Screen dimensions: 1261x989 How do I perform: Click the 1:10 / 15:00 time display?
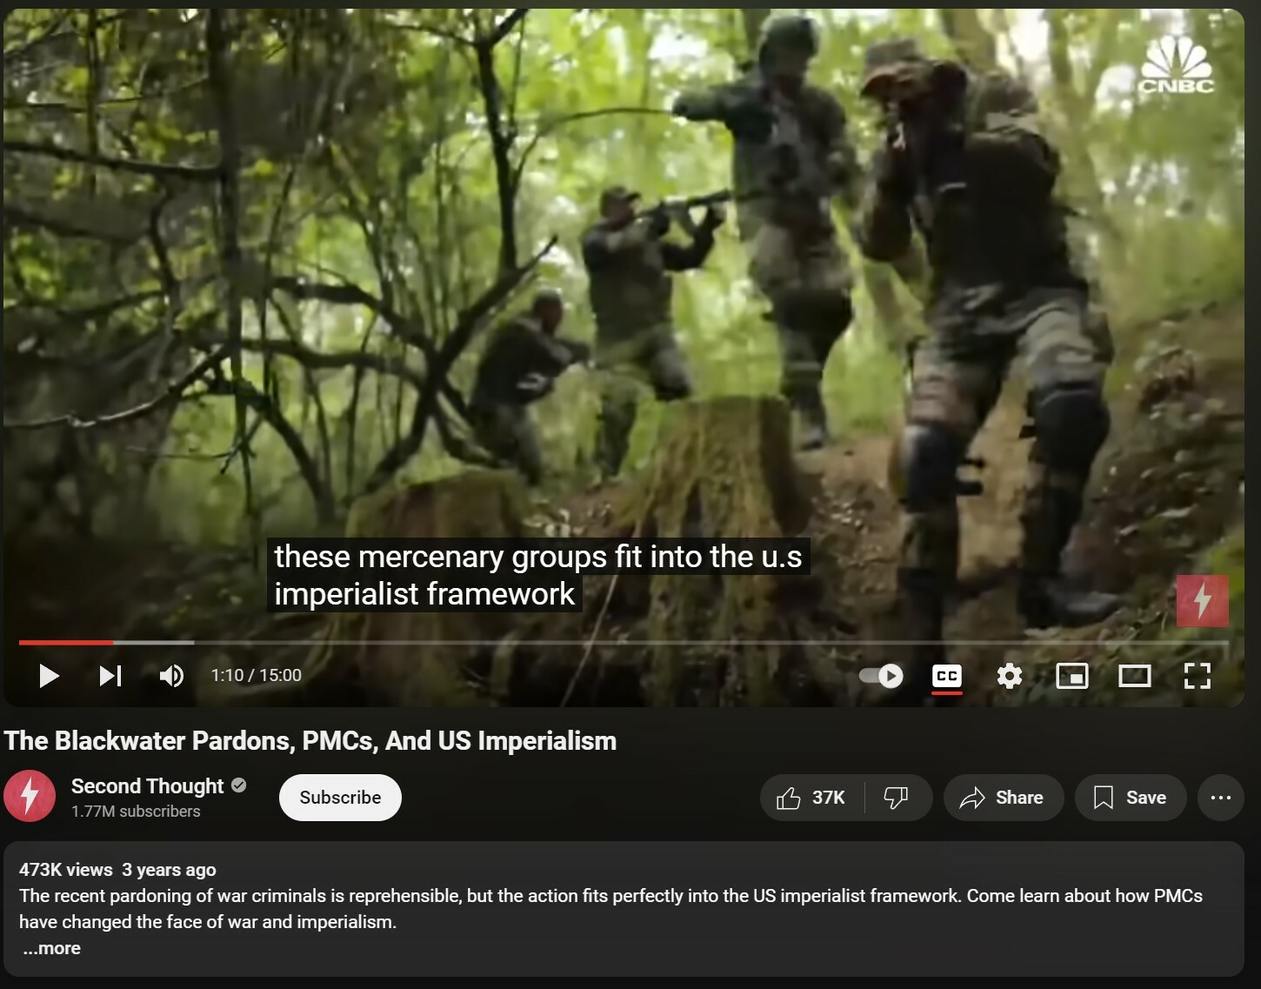256,675
